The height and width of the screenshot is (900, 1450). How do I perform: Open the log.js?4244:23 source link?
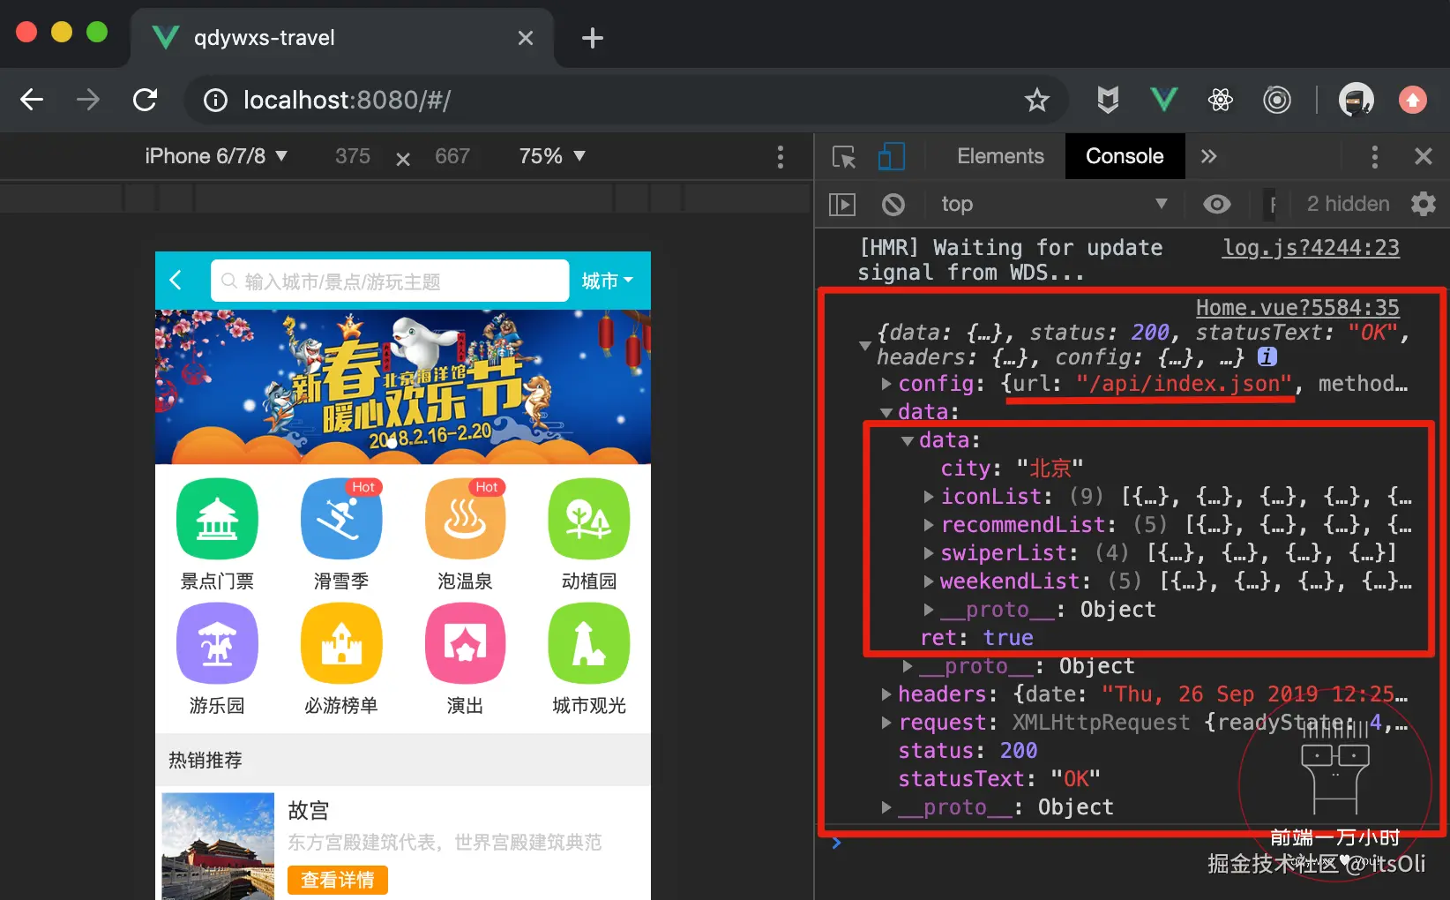pyautogui.click(x=1311, y=248)
